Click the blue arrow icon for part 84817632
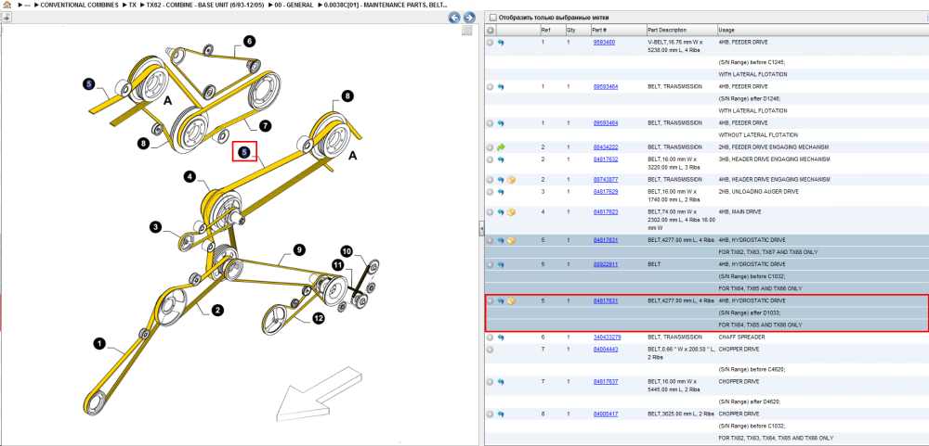The width and height of the screenshot is (929, 446). point(501,159)
